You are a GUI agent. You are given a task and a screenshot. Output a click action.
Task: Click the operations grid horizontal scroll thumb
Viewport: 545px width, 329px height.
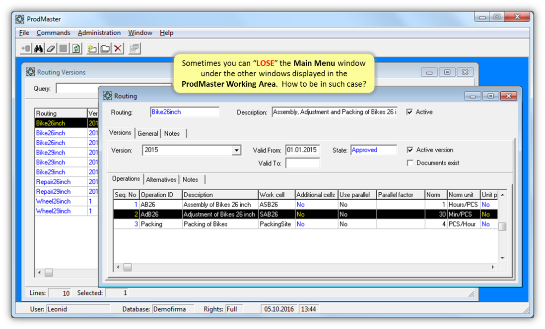pyautogui.click(x=128, y=267)
